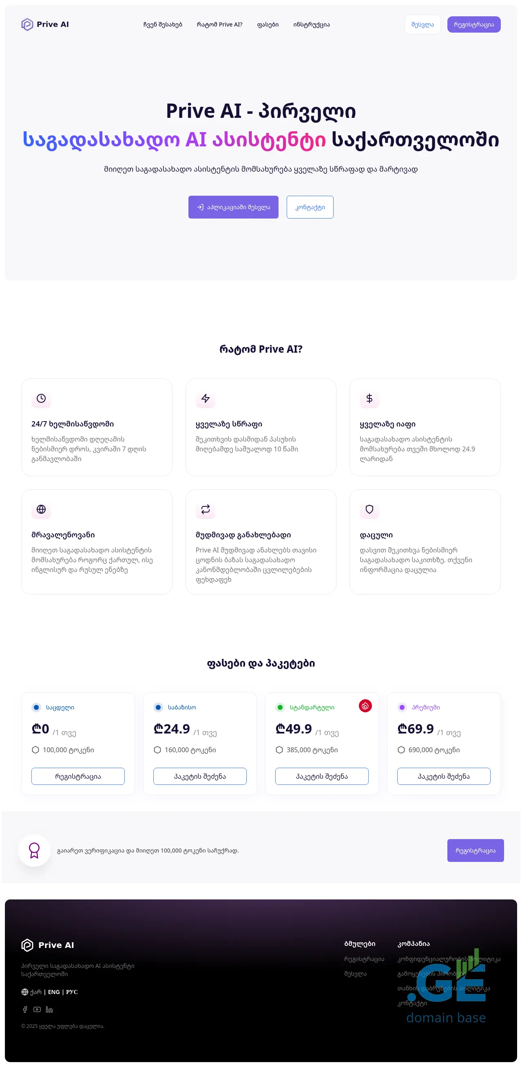Open the LinkedIn icon link in footer
Viewport: 522px width, 1067px height.
click(x=49, y=1010)
